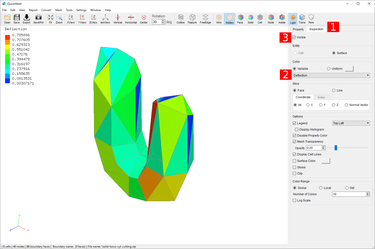Open the Deflection variable dropdown
This screenshot has height=249, width=375.
point(331,75)
